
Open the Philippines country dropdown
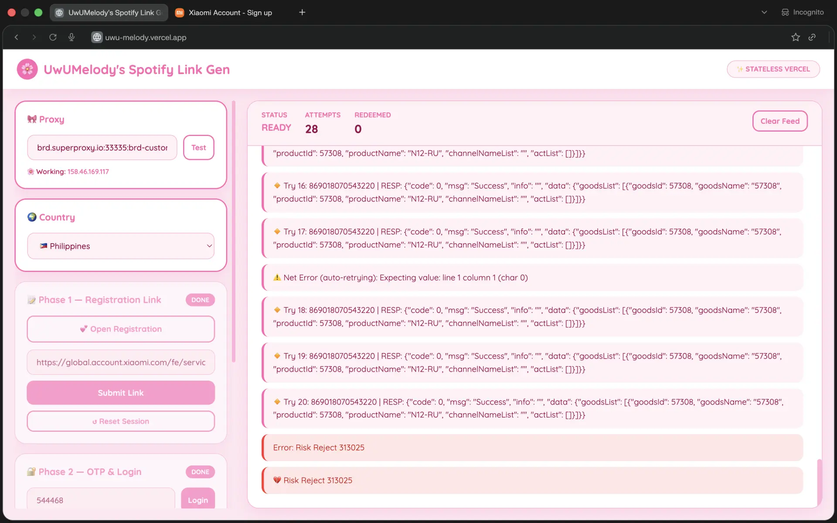click(121, 246)
